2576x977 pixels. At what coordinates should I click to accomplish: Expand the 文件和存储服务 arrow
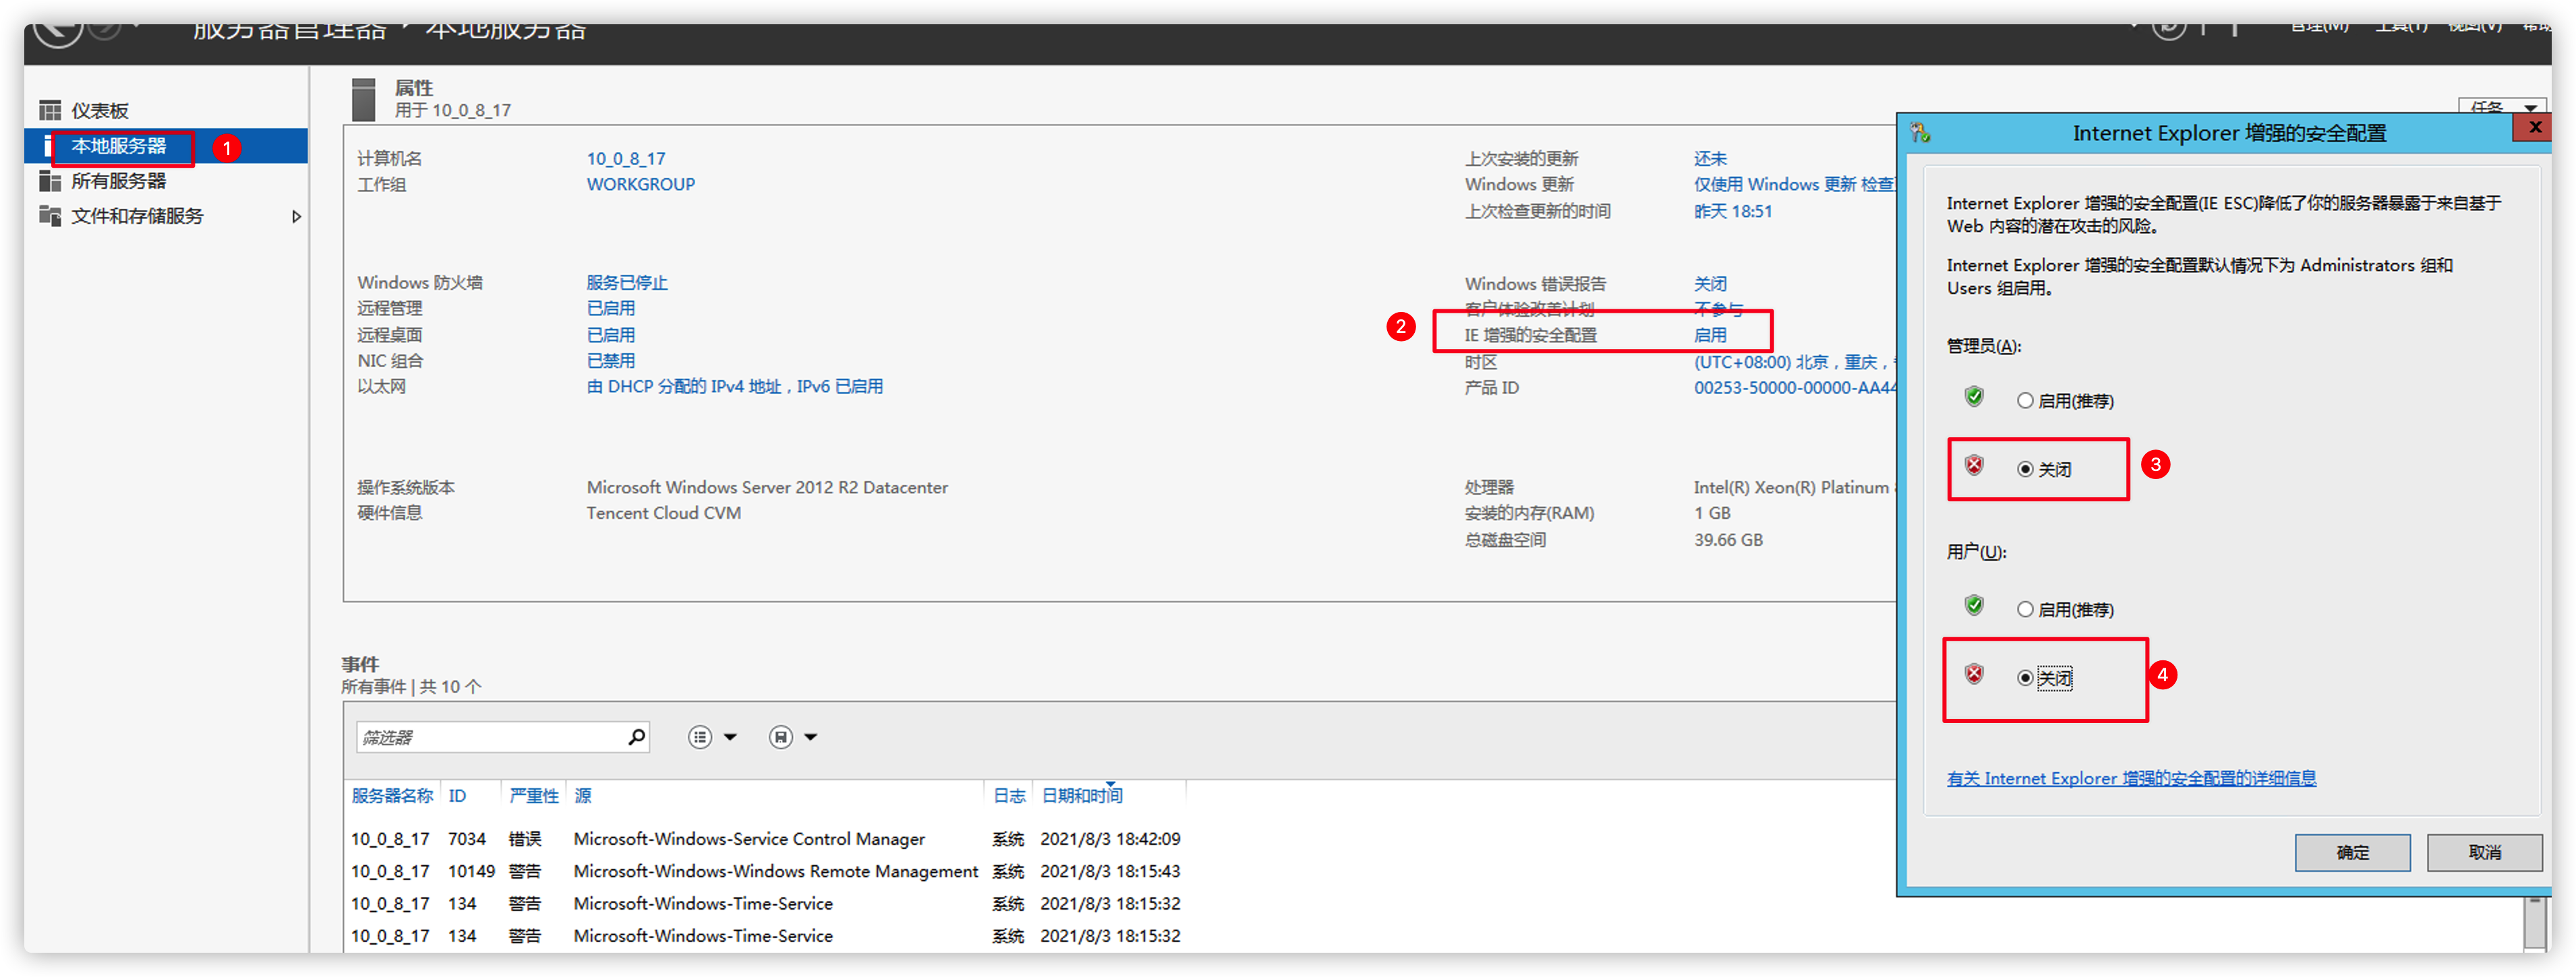pos(296,216)
